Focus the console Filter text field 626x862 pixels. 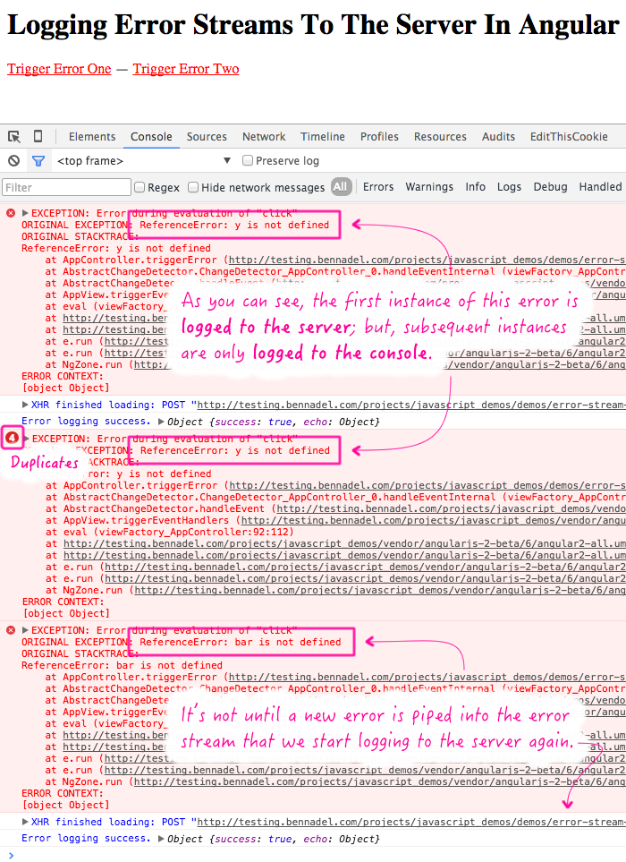coord(66,188)
